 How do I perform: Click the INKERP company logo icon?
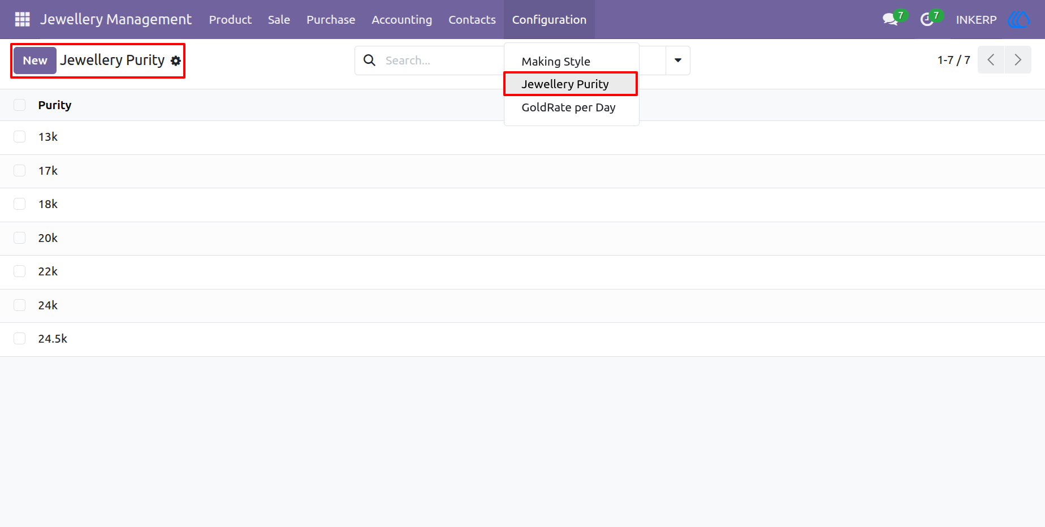point(1019,19)
